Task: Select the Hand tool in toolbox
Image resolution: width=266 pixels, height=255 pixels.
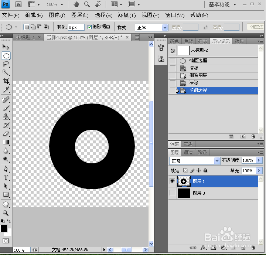Action: pyautogui.click(x=6, y=204)
